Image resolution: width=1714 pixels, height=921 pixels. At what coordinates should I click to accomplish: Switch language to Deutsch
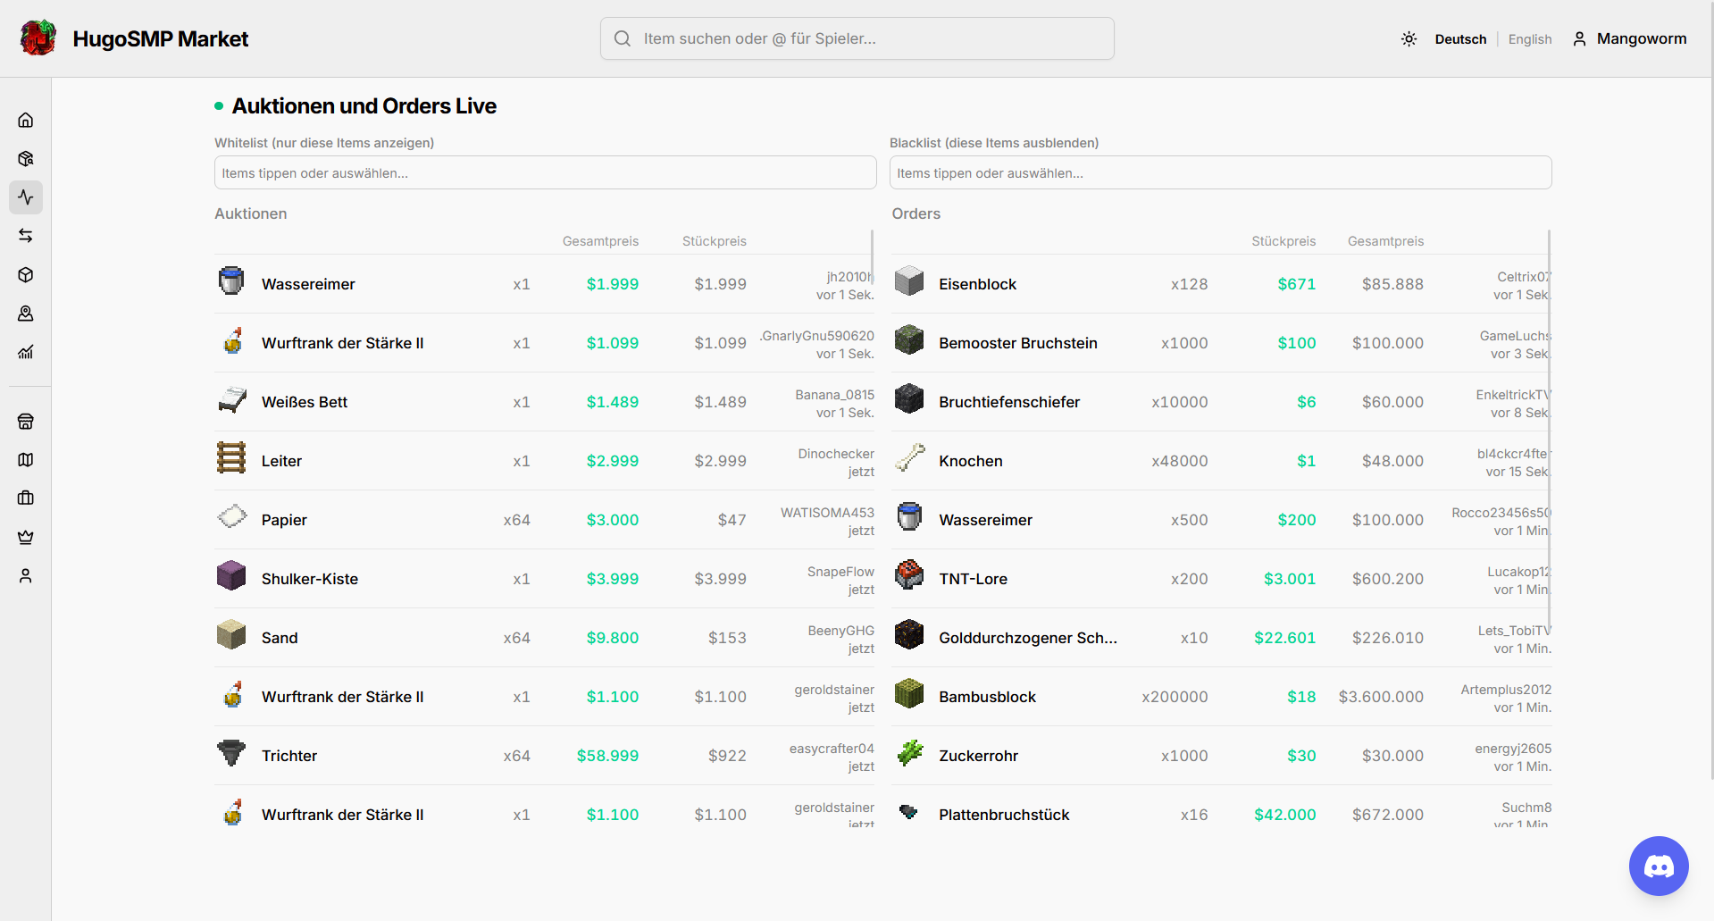[1460, 39]
